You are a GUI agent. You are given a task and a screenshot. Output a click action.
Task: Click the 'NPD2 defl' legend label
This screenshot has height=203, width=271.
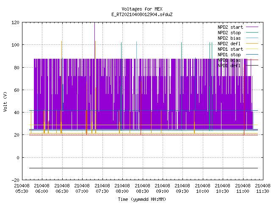[x=229, y=44]
